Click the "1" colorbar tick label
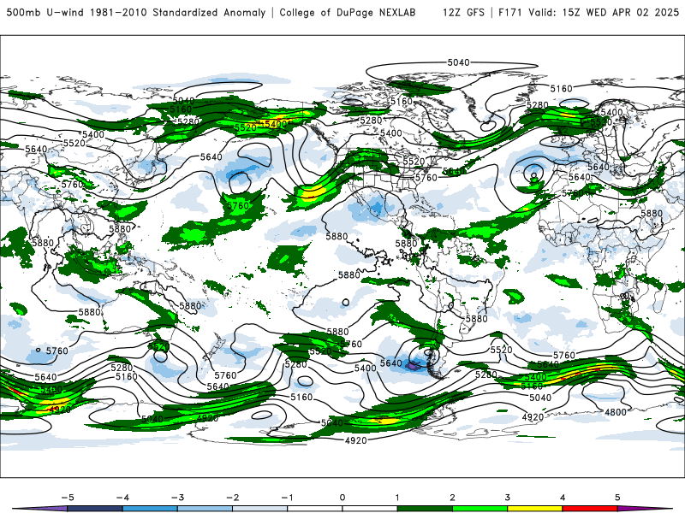The image size is (685, 513). click(397, 498)
